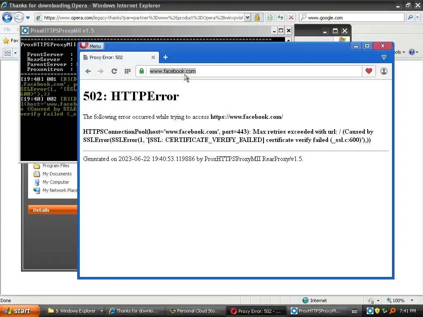Open Opera account profile icon
The height and width of the screenshot is (317, 423).
(384, 71)
